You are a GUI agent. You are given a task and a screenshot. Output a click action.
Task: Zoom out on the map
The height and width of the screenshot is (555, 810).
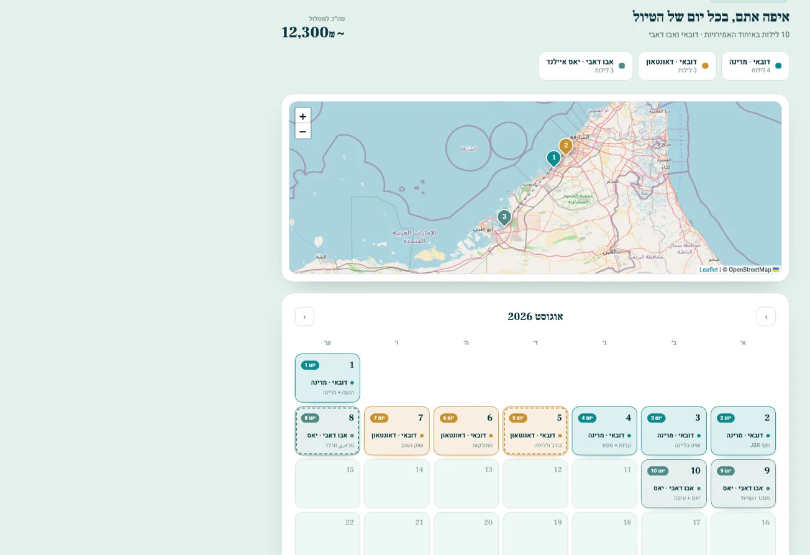pos(303,131)
